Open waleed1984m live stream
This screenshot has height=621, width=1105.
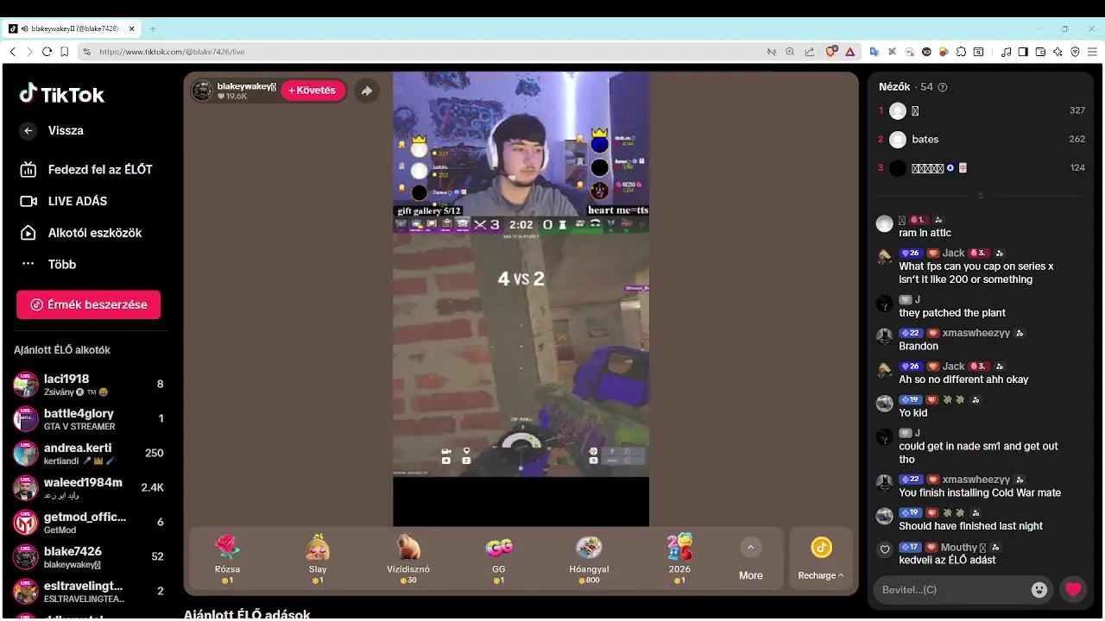tap(88, 487)
